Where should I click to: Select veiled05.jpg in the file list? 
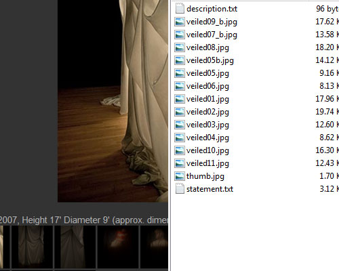pyautogui.click(x=207, y=73)
